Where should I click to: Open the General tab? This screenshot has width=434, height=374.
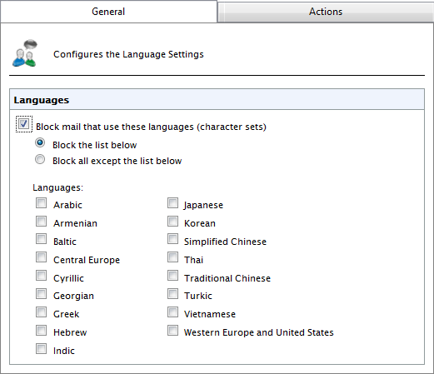108,12
